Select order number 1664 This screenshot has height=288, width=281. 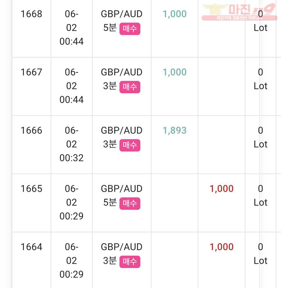click(31, 247)
